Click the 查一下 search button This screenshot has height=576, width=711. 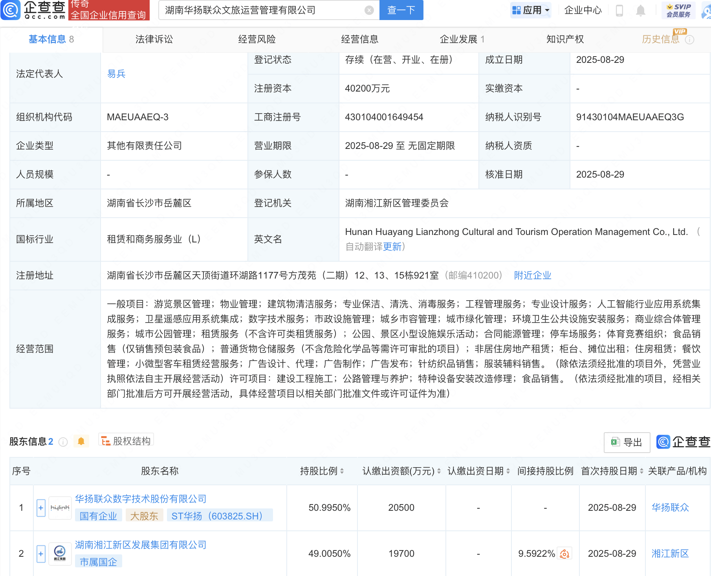(x=401, y=10)
